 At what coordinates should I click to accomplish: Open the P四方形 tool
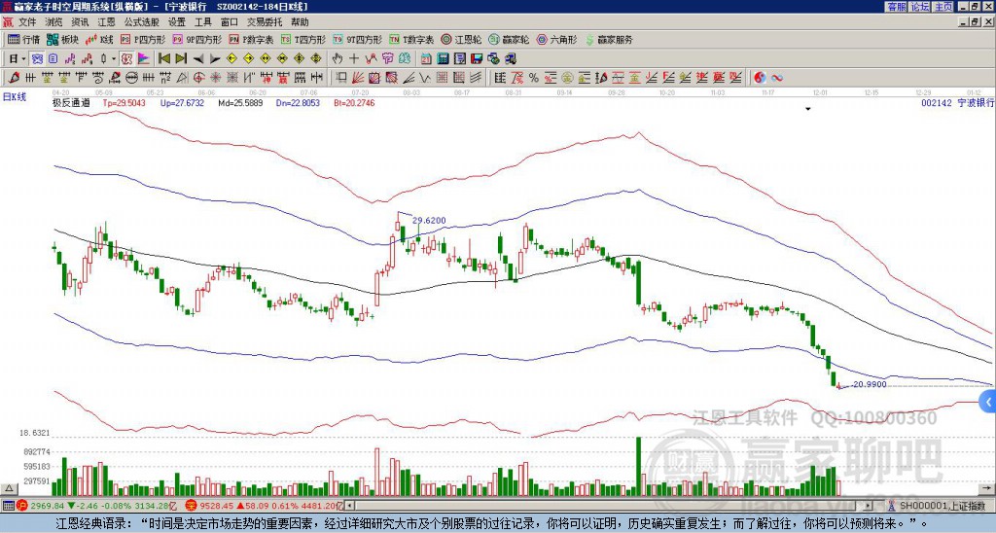tap(144, 39)
